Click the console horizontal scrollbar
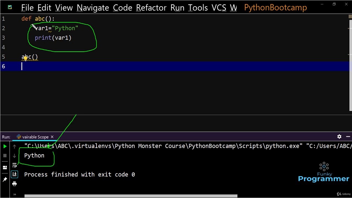 pyautogui.click(x=131, y=196)
